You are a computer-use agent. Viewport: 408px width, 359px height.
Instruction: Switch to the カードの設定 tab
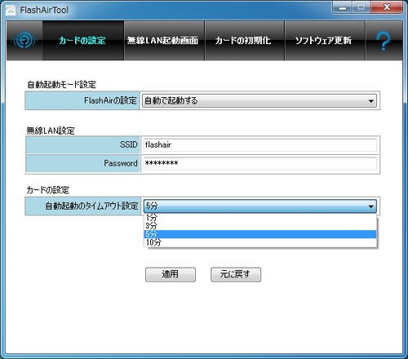pos(82,40)
